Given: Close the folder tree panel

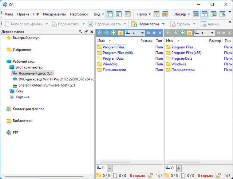Looking at the screenshot, I should click(91, 32).
